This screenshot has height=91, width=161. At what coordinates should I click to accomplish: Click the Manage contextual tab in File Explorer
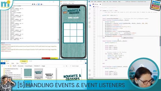click(x=24, y=61)
